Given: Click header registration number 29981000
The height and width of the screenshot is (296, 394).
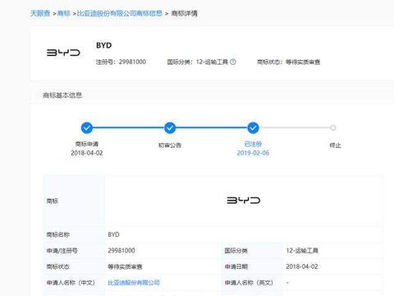Looking at the screenshot, I should [132, 62].
